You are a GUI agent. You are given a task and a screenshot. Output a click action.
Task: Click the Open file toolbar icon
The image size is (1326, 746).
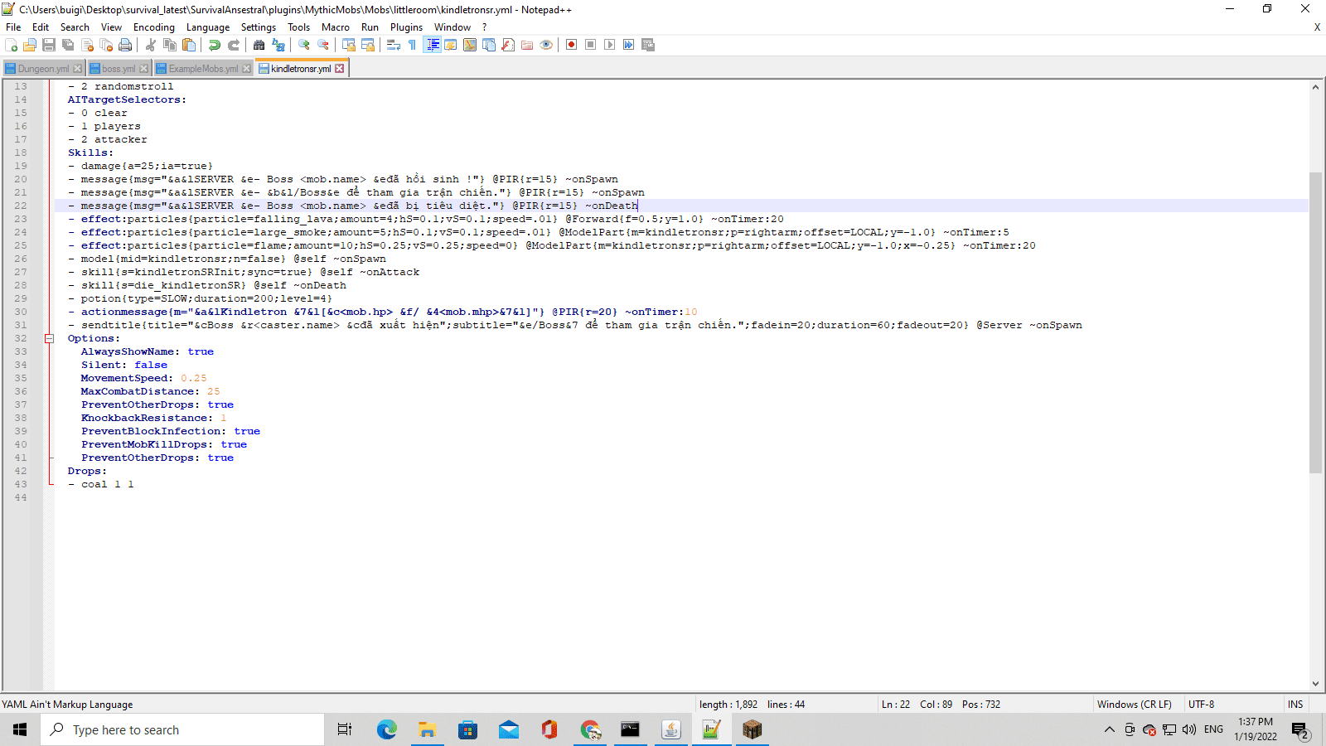click(30, 45)
